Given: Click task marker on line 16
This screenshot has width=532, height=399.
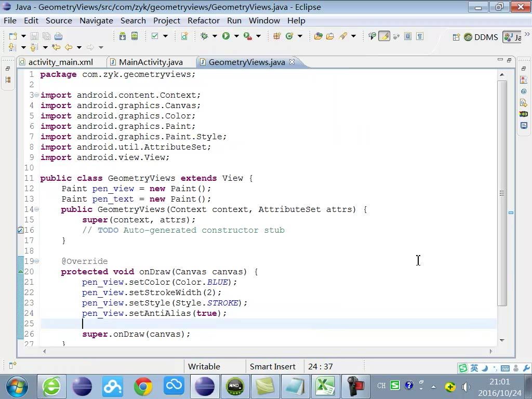Looking at the screenshot, I should (x=20, y=230).
